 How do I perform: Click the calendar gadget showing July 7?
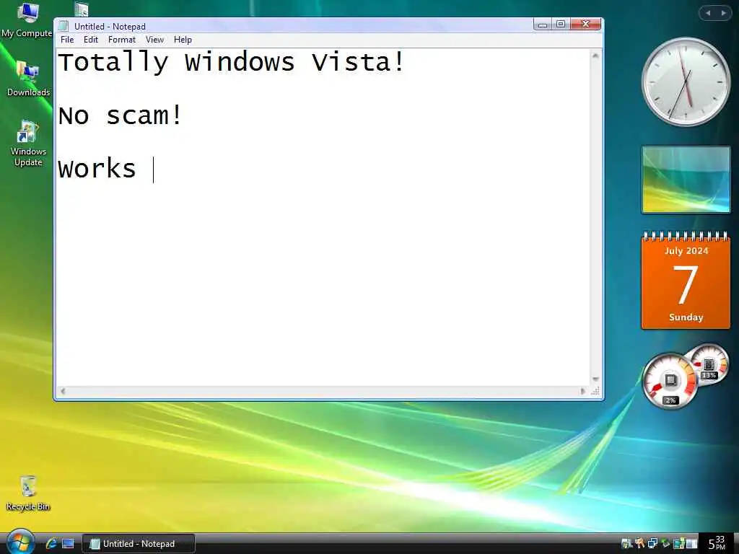click(x=686, y=280)
